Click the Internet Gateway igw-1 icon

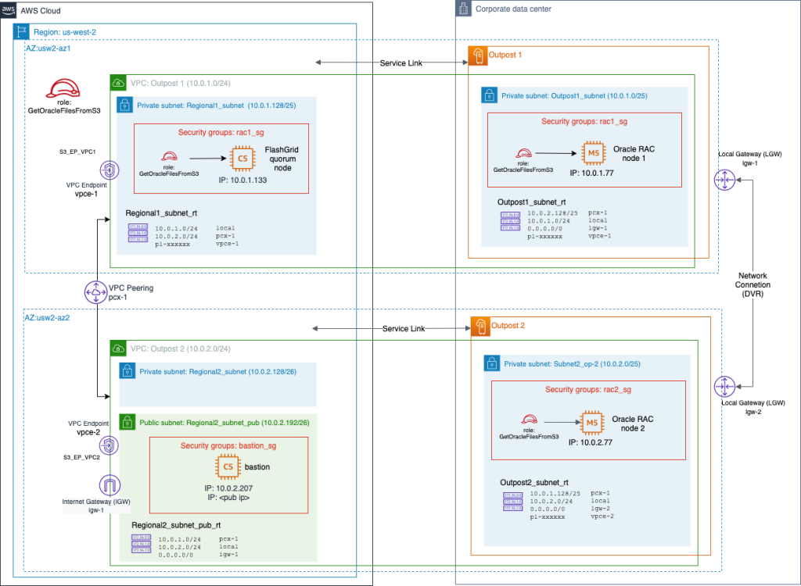click(110, 485)
